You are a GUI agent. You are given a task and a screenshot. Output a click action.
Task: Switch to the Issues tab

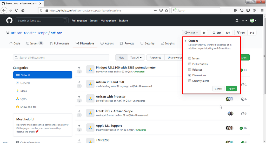(x=35, y=43)
